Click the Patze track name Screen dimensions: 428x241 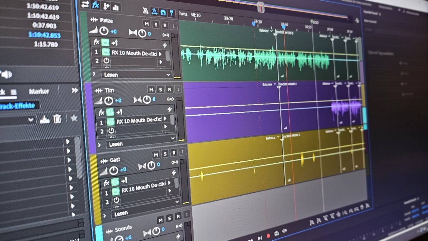pyautogui.click(x=106, y=21)
